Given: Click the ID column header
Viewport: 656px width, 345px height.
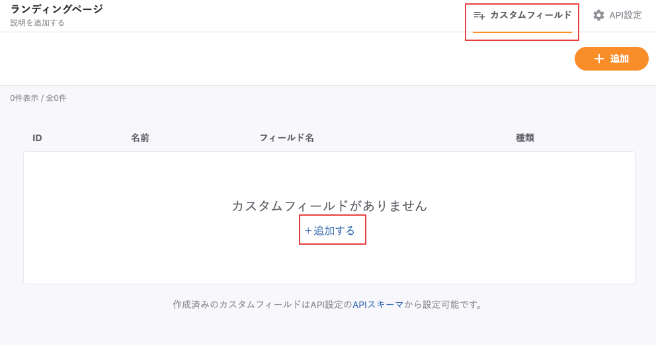Looking at the screenshot, I should click(x=37, y=138).
